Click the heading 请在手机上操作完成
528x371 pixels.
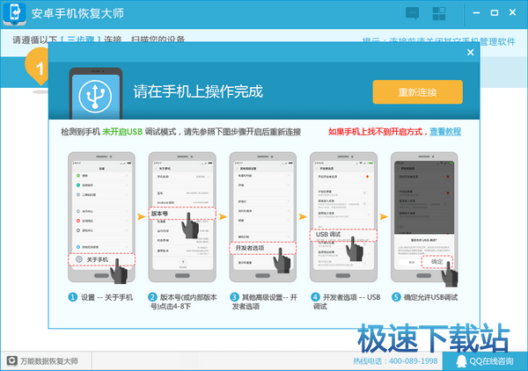point(198,91)
